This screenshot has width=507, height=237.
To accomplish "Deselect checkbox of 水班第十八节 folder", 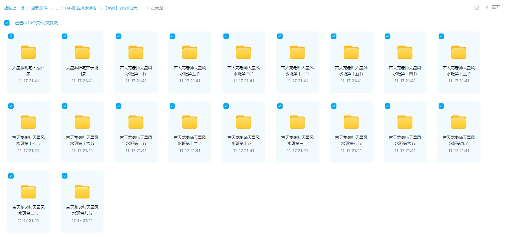I will pyautogui.click(x=226, y=106).
